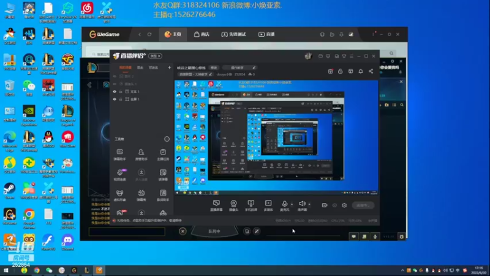Screen dimensions: 490x276
Task: Open Google Chrome desktop shortcut
Action: (x=29, y=218)
